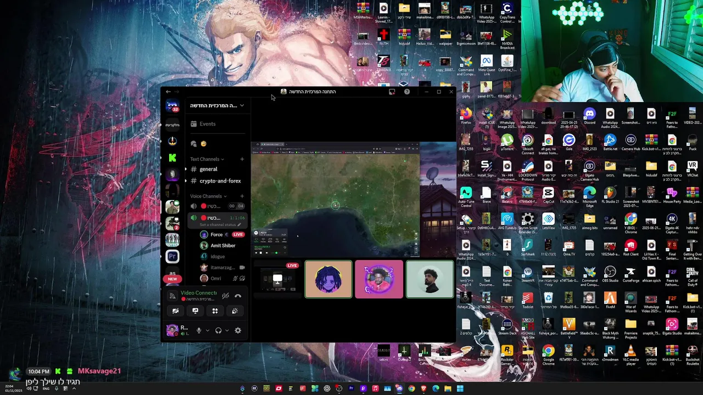The image size is (703, 395).
Task: Toggle the camera in Discord voice panel
Action: [x=175, y=311]
